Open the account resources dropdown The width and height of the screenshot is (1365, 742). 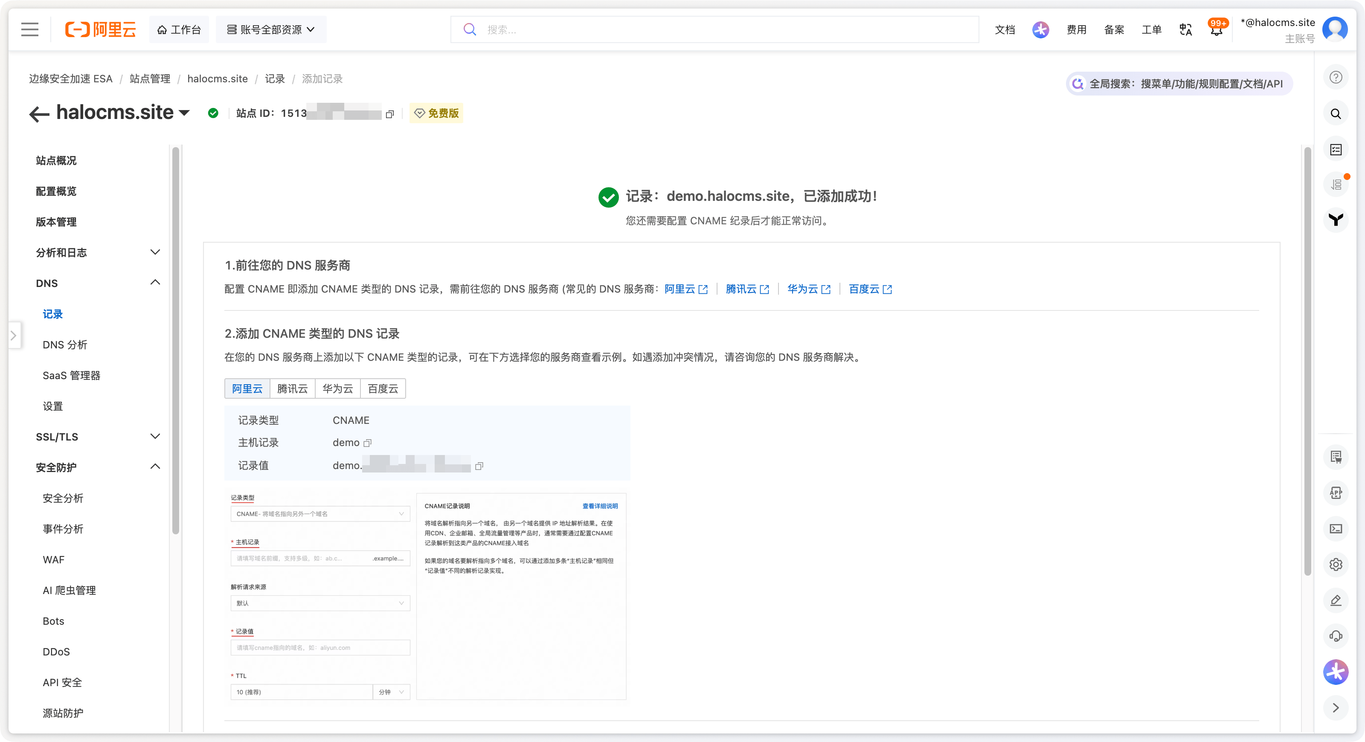pyautogui.click(x=271, y=30)
